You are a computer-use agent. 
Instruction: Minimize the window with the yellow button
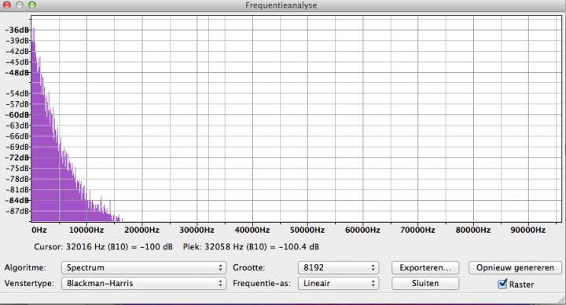tap(20, 5)
